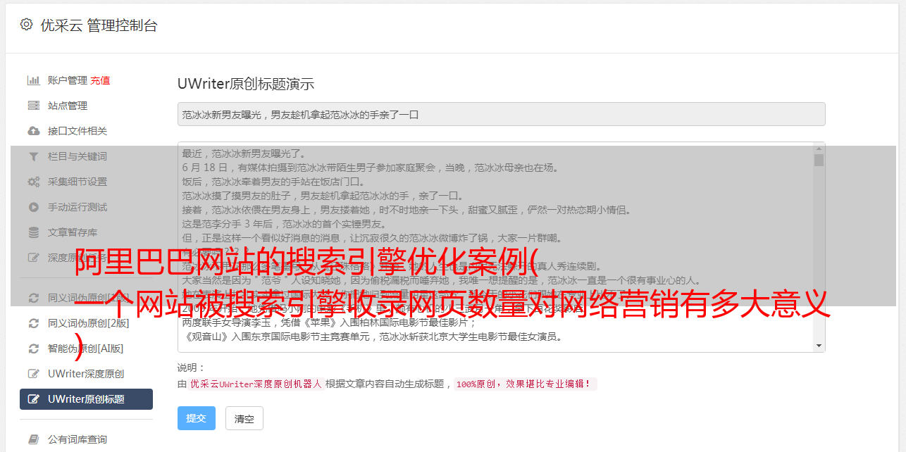Image resolution: width=906 pixels, height=452 pixels.
Task: Click the 采集细节设置 gears icon
Action: click(x=33, y=182)
